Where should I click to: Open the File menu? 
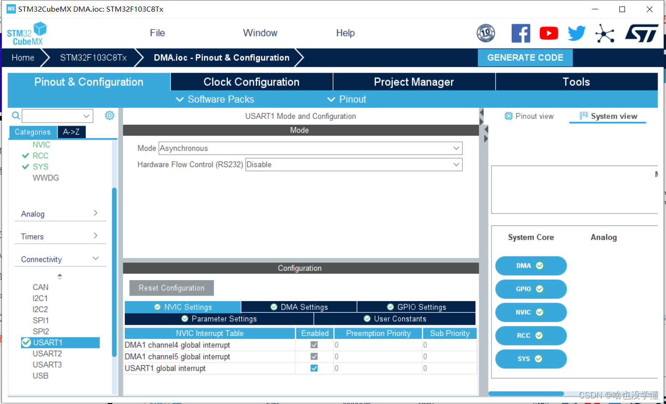click(x=158, y=33)
